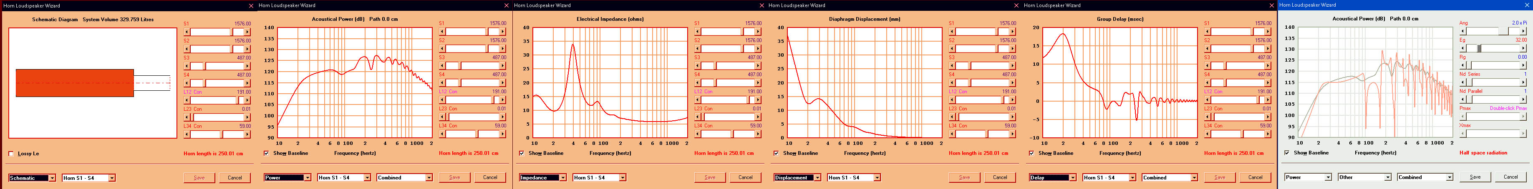Click Save in the grey Acoustical Power window
Screen dimensions: 1533x189
(1475, 177)
